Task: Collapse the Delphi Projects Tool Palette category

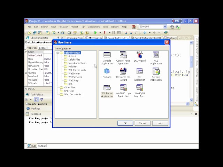Action: [x=26, y=104]
